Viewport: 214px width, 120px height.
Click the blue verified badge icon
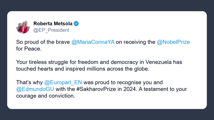(76, 24)
